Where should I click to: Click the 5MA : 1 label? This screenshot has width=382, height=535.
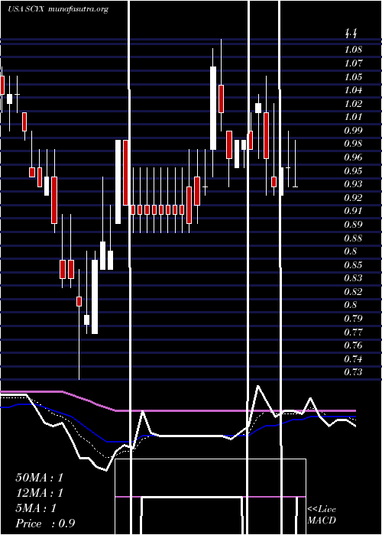(x=36, y=508)
